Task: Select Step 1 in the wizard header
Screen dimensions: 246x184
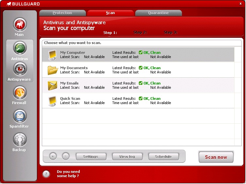Action: (110, 33)
